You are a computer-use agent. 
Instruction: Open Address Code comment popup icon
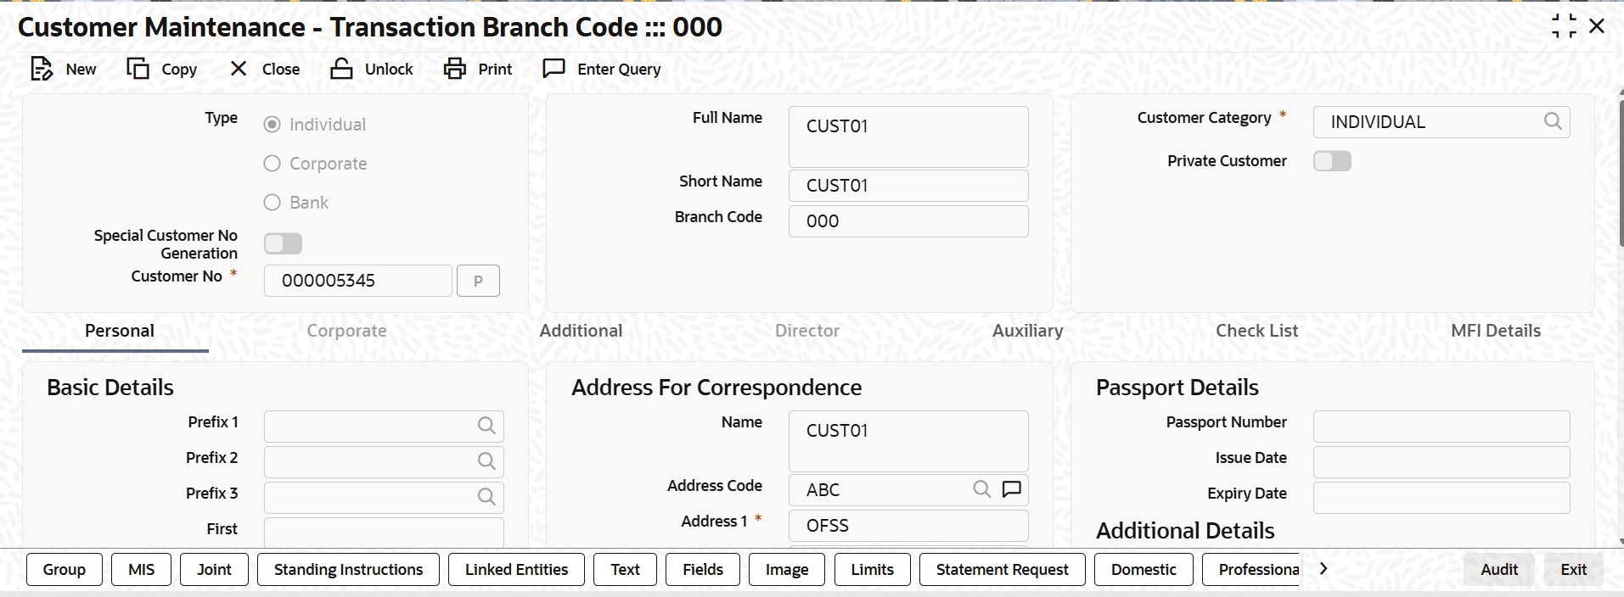[1011, 489]
